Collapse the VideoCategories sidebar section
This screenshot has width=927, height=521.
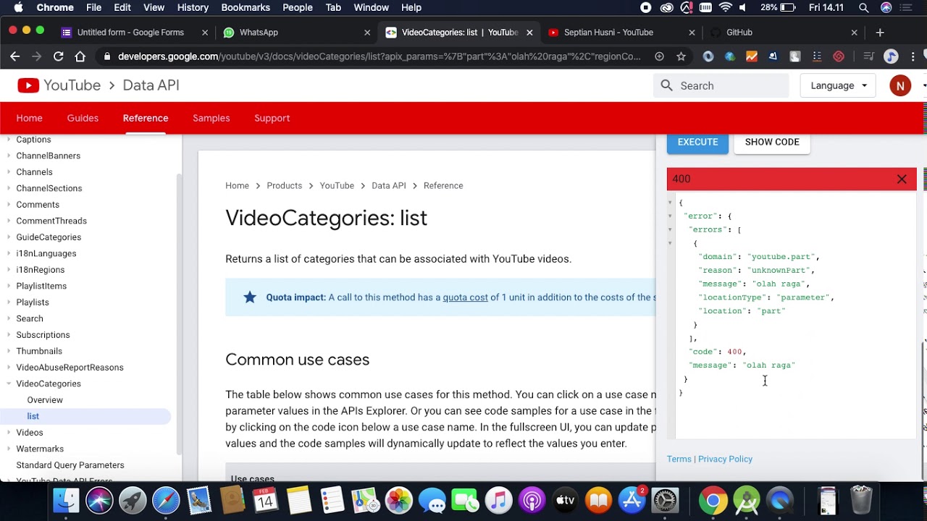point(9,384)
